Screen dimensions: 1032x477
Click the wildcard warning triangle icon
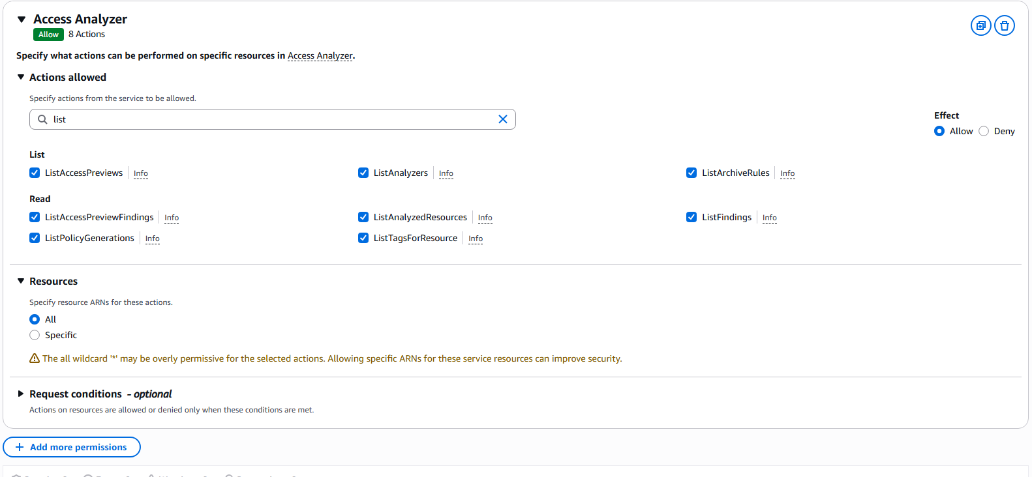click(35, 358)
